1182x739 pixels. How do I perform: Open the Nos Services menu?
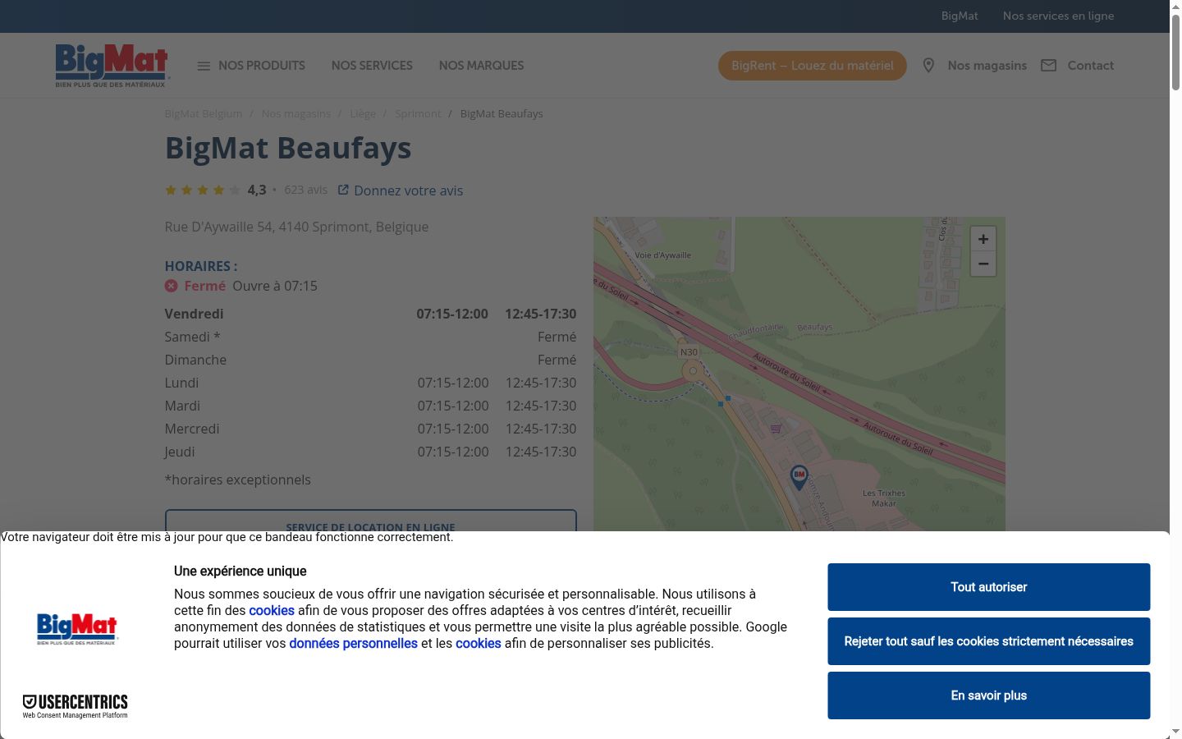[372, 66]
